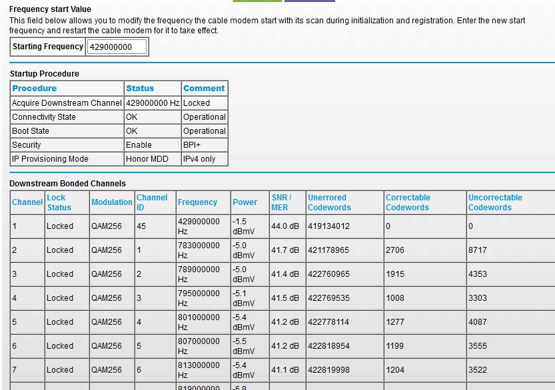Select the Status column header in Startup Procedure

pos(153,88)
